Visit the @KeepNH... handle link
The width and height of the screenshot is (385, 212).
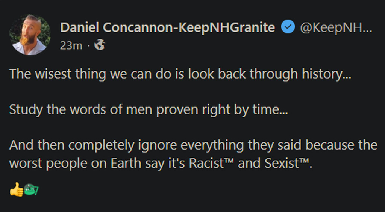coord(336,27)
